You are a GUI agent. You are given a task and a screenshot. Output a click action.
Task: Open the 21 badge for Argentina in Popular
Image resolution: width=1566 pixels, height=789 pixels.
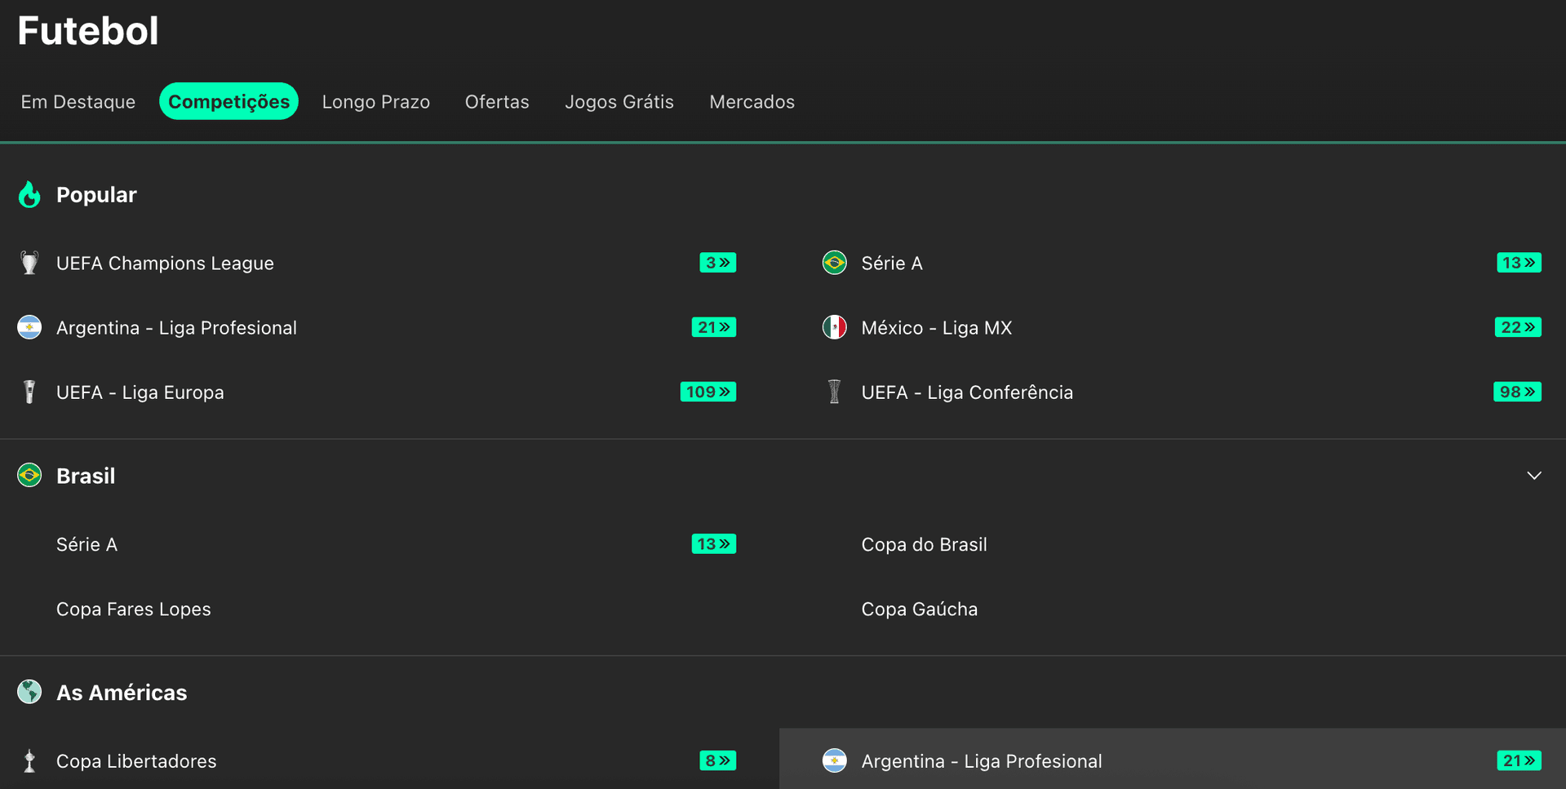(713, 327)
